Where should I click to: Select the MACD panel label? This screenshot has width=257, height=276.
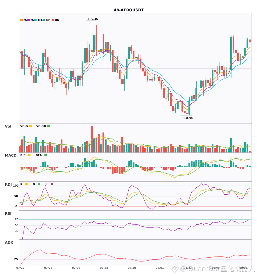click(x=10, y=155)
